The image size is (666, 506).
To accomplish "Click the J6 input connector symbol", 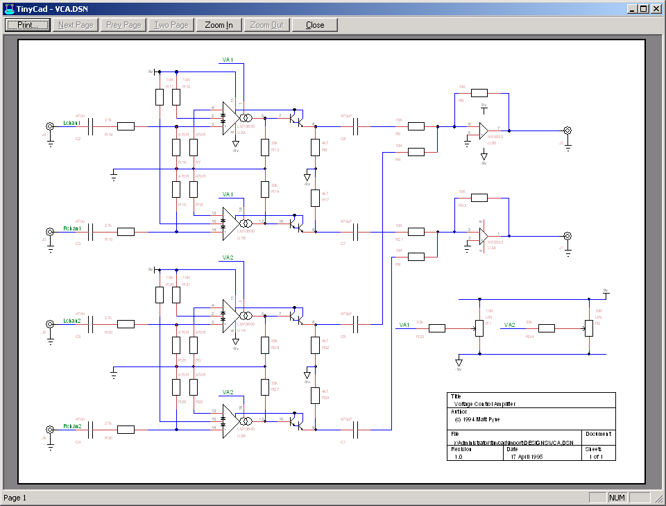I will click(50, 430).
